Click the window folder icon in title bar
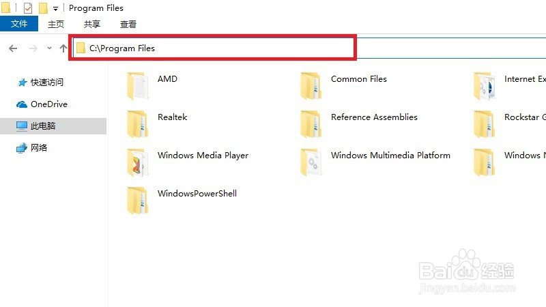 pyautogui.click(x=5, y=8)
